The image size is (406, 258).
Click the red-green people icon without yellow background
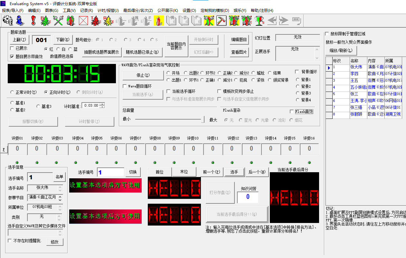[71, 21]
